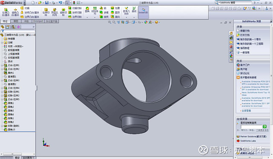
Task: Expand the 凸台-拉伸2 feature node
Action: point(2,69)
